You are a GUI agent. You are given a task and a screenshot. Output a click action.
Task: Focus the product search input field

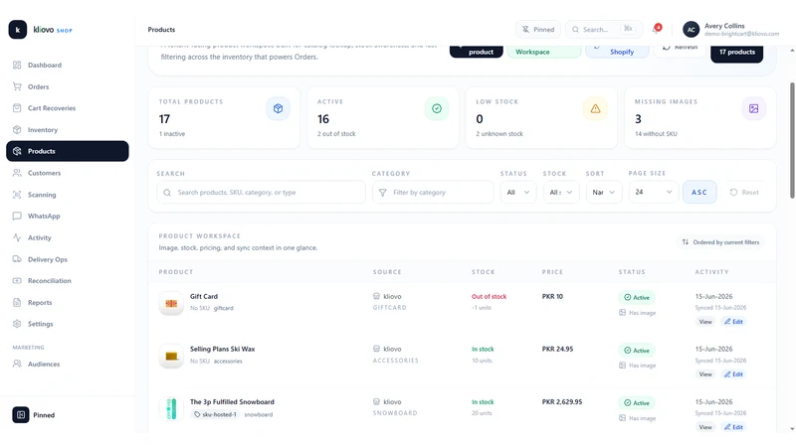tap(261, 192)
